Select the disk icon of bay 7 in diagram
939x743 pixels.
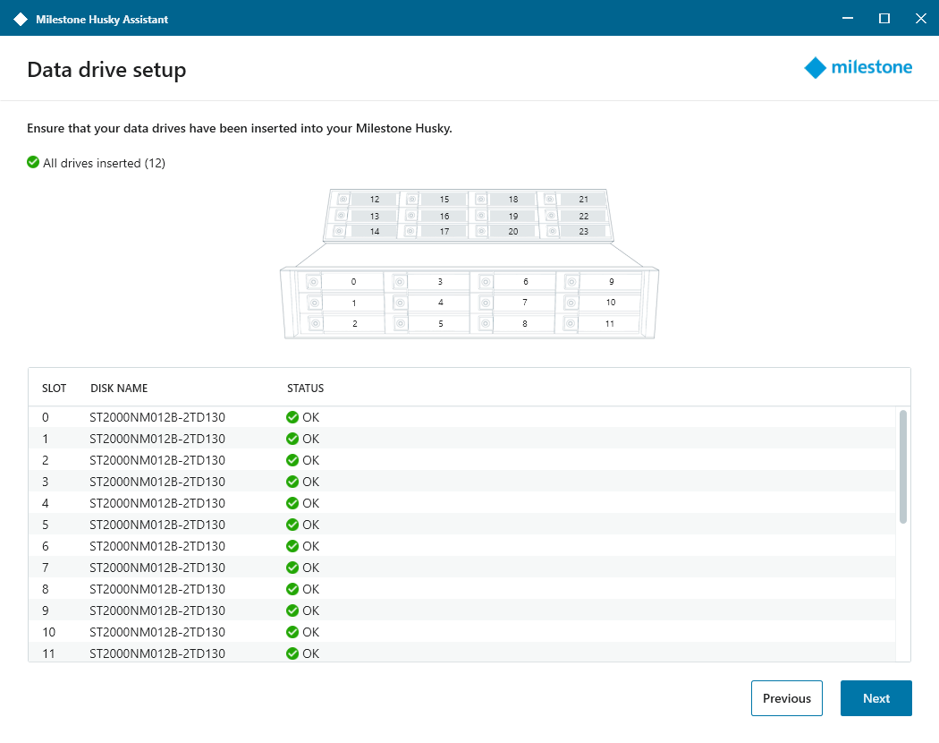pyautogui.click(x=486, y=303)
